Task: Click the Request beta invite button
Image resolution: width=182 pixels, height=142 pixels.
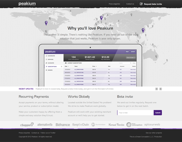Action: [x=151, y=4]
